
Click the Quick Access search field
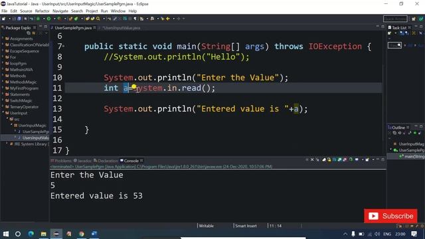(x=395, y=19)
